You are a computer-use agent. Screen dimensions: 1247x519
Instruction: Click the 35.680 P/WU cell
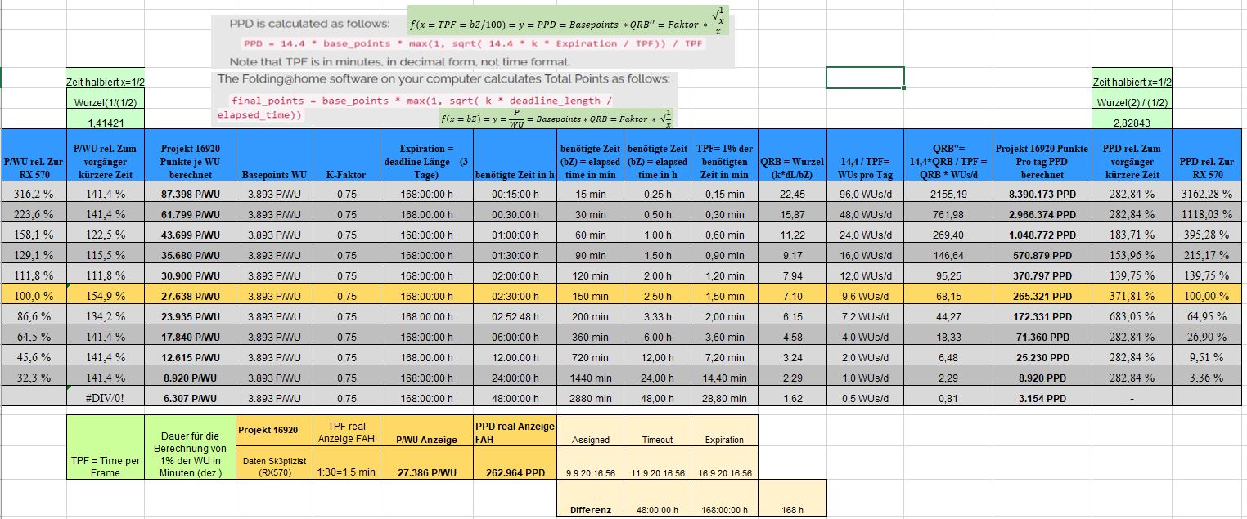point(191,255)
